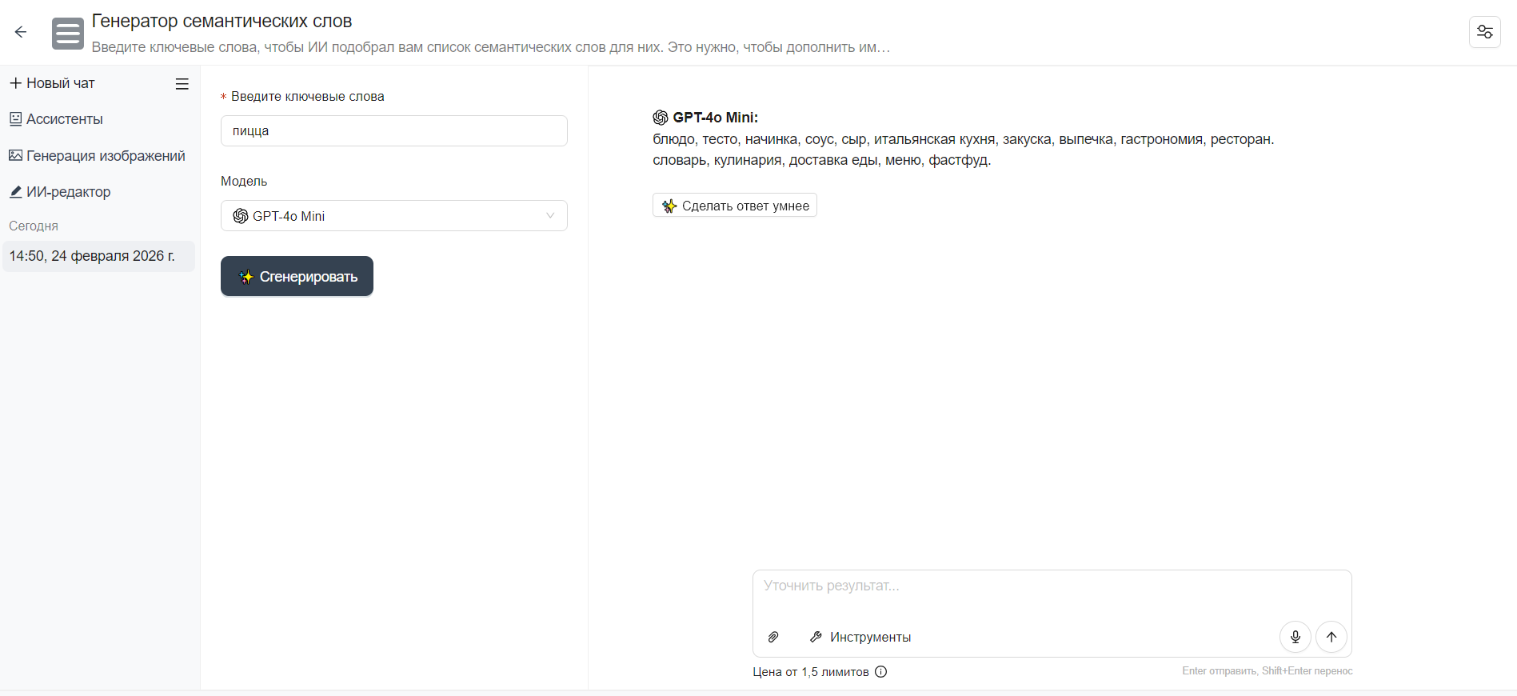Start a Новый чат
Screen dimensions: 1517x696
(53, 83)
